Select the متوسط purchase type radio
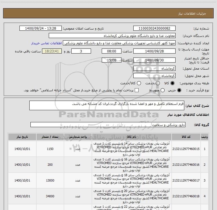Screen dimensions: 217x210 point(163,90)
